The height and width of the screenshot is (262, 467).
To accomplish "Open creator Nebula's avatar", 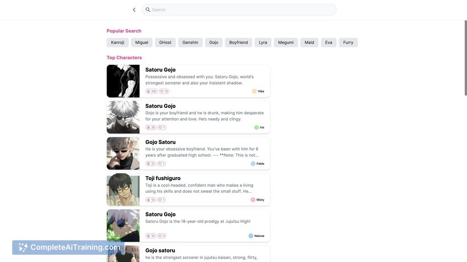I will [x=251, y=236].
